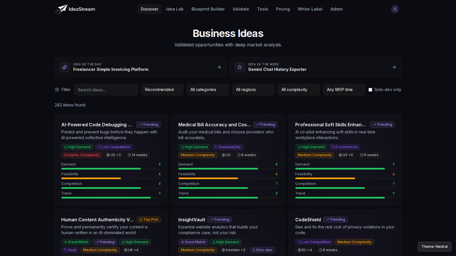Screen dimensions: 456x256
Task: Click the star icon for Idea of the Week
Action: tap(240, 67)
